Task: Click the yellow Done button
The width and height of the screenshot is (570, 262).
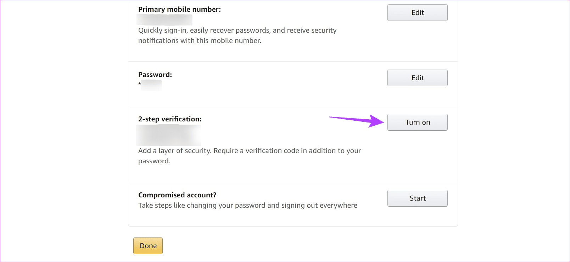Action: [x=148, y=246]
